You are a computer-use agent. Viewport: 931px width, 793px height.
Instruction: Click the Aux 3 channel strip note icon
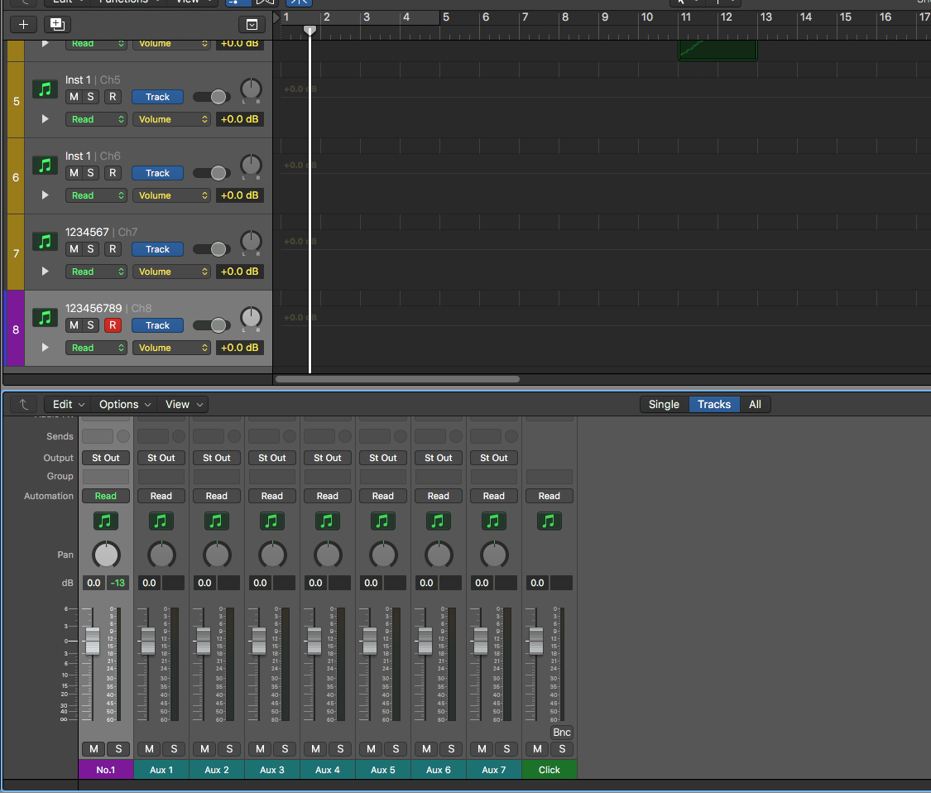pyautogui.click(x=272, y=521)
